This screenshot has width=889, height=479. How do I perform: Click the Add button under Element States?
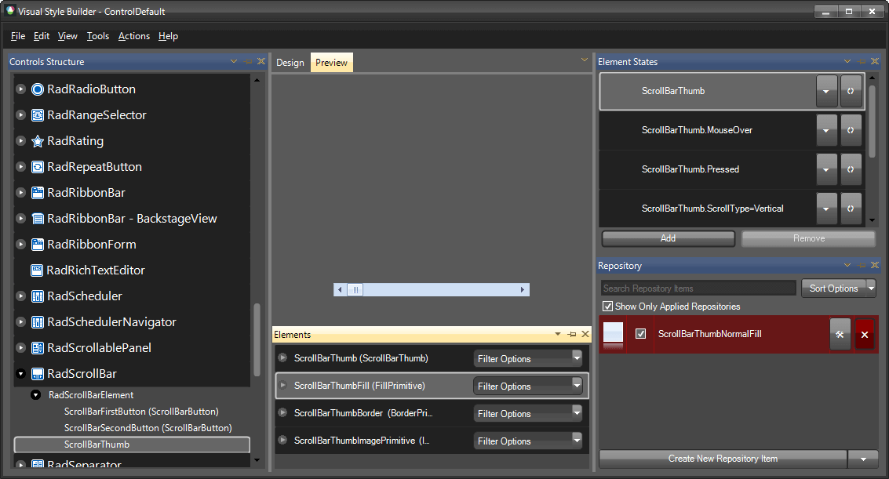coord(668,238)
